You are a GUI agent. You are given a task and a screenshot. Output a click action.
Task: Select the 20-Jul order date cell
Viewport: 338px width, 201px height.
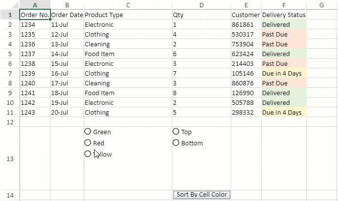tap(67, 113)
